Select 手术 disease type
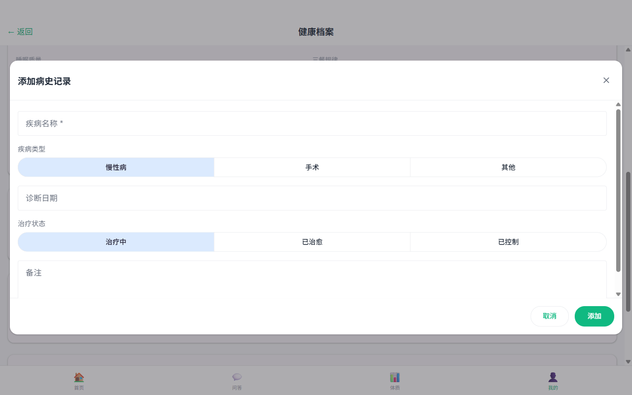Viewport: 632px width, 395px height. click(x=312, y=167)
